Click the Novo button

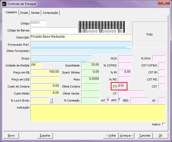[x=11, y=136]
